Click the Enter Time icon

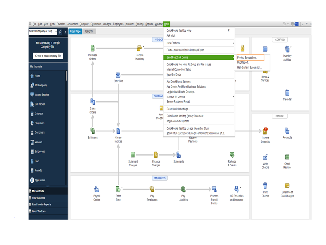click(x=118, y=189)
